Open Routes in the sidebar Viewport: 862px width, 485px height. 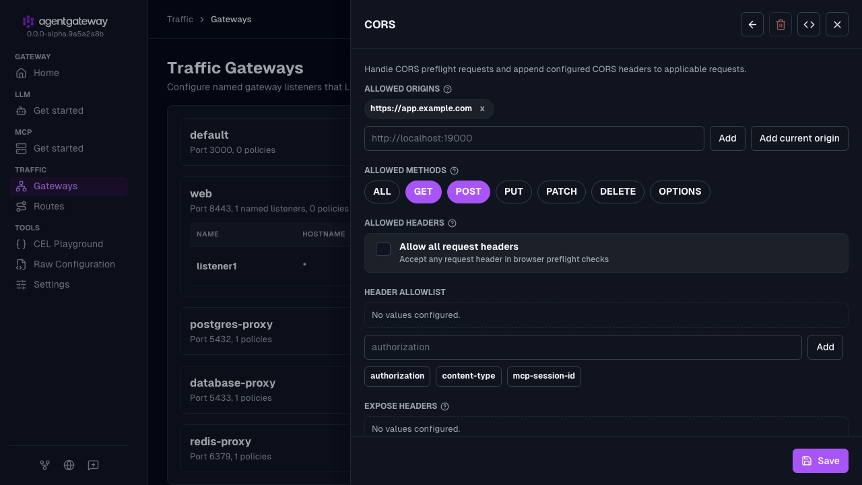point(69,206)
